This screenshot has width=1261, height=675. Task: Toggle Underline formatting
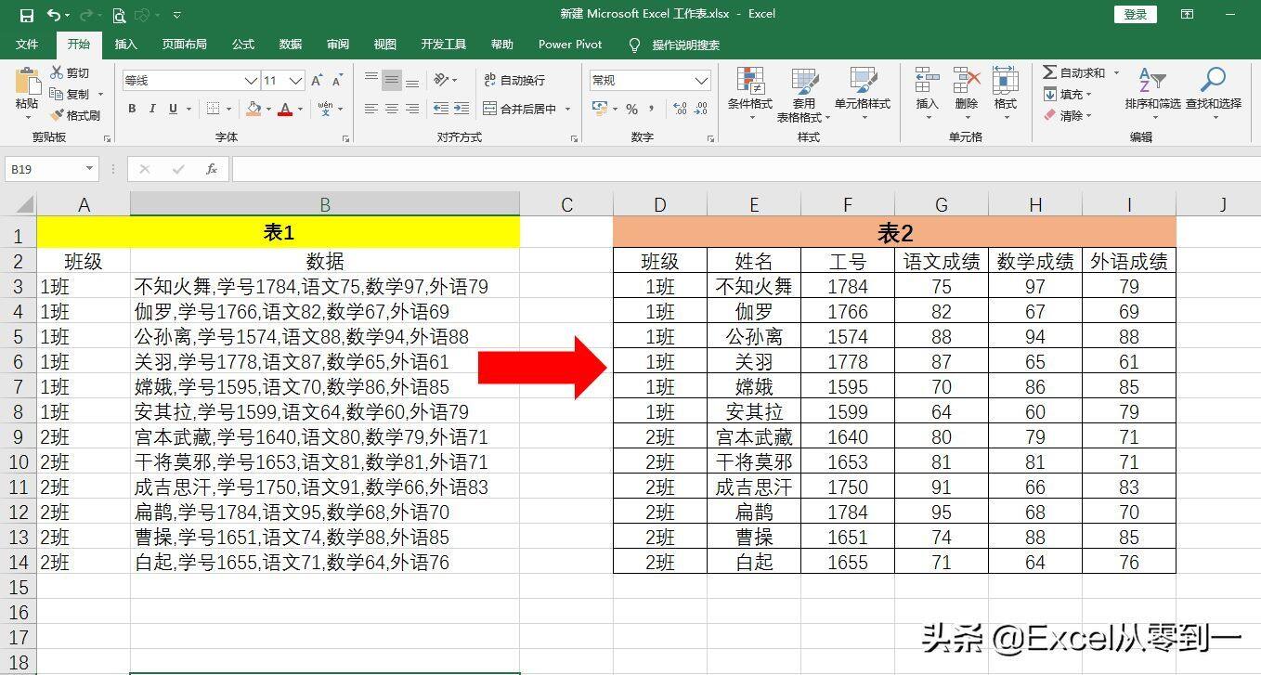(173, 109)
